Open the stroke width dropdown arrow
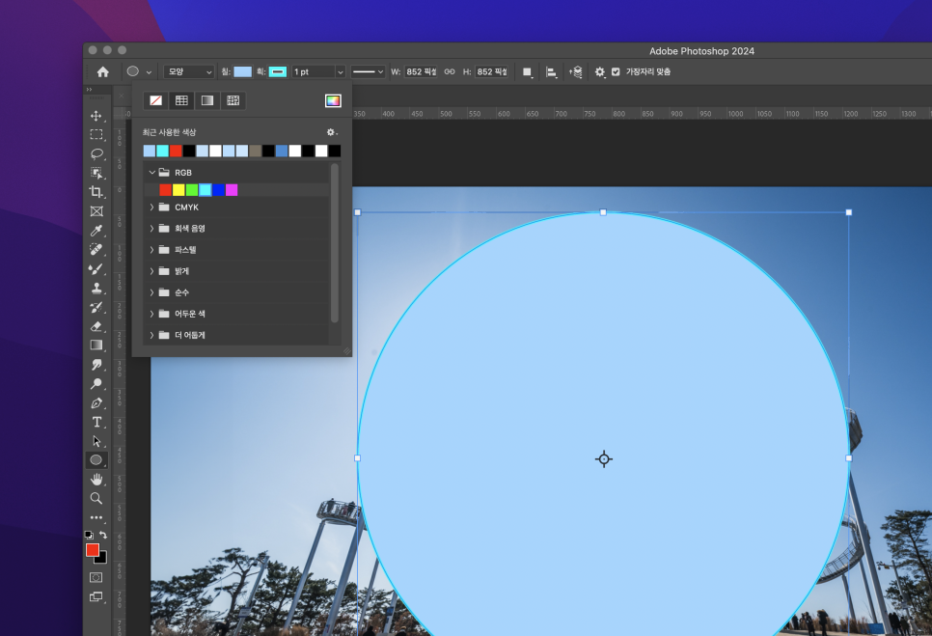This screenshot has height=636, width=932. pyautogui.click(x=341, y=72)
